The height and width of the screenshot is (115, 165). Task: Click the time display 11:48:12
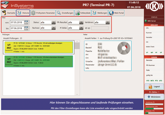click(134, 2)
